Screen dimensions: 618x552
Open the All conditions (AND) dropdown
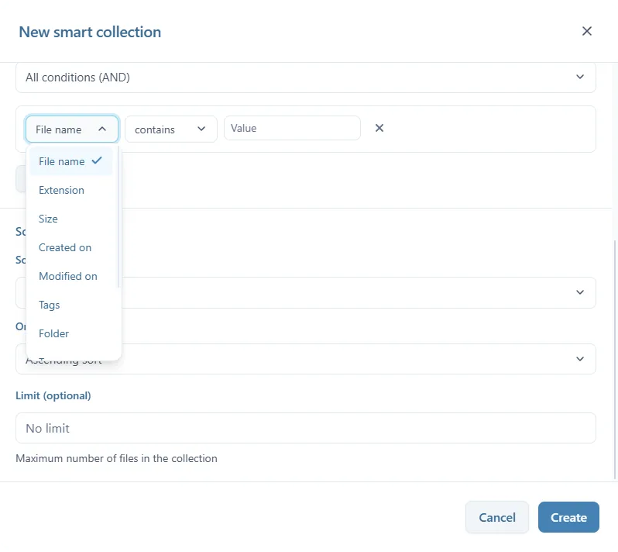[305, 78]
